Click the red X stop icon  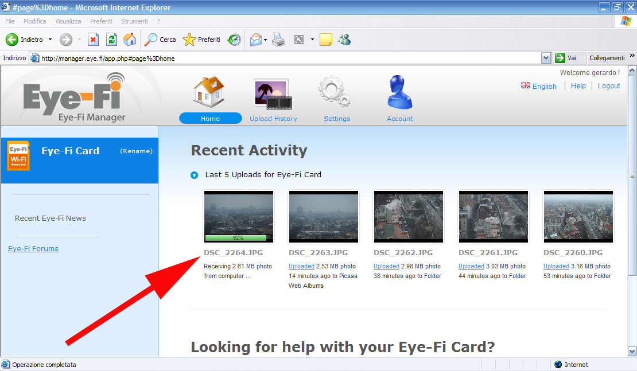93,40
